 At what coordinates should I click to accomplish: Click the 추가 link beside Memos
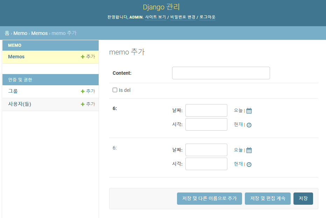click(x=88, y=57)
